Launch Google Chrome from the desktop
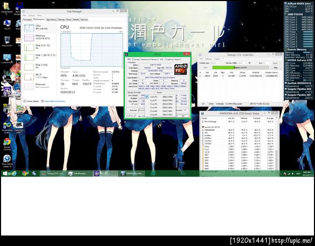The width and height of the screenshot is (315, 246). [7, 144]
